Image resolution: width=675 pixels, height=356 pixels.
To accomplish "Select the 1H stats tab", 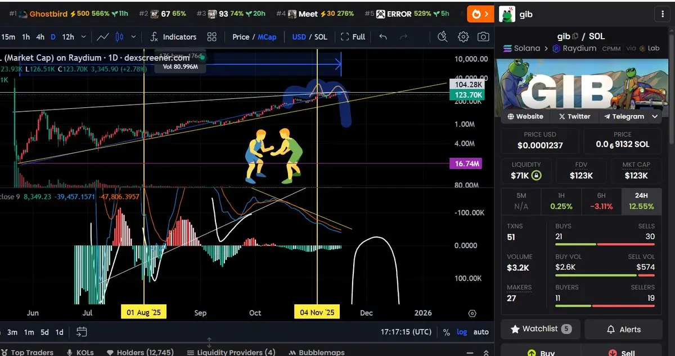I will [x=561, y=201].
